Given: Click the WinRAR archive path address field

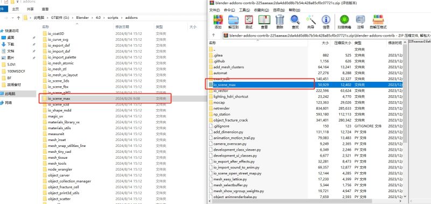Looking at the screenshot, I should [327, 36].
